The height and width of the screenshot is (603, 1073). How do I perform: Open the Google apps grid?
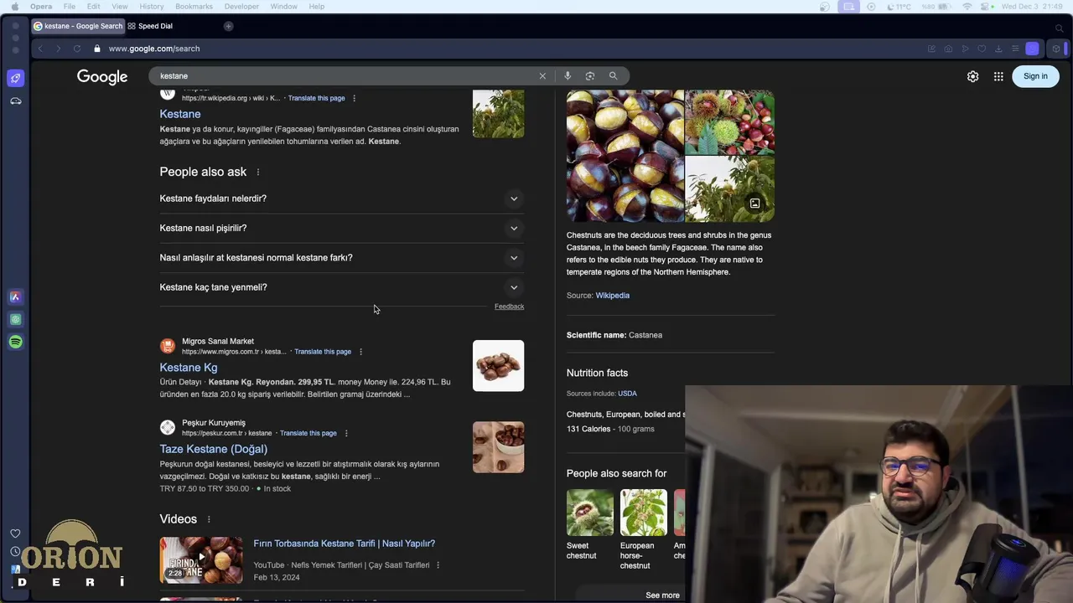(x=998, y=76)
